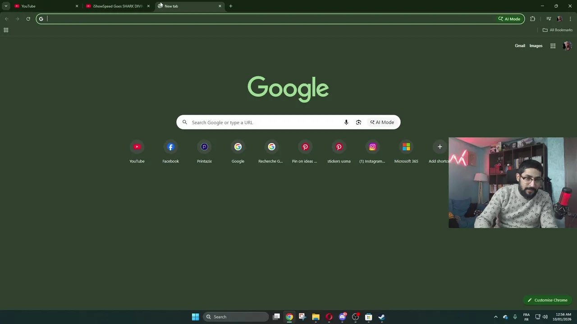This screenshot has height=324, width=577.
Task: Close the iShowSpeed tab
Action: (x=148, y=6)
